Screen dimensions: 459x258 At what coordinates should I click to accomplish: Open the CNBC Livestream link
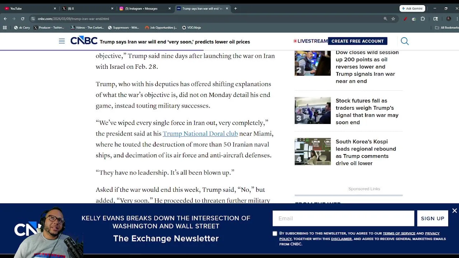(x=311, y=41)
